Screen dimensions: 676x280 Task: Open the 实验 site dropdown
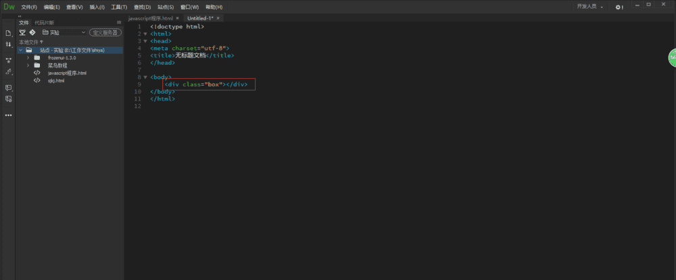(64, 32)
